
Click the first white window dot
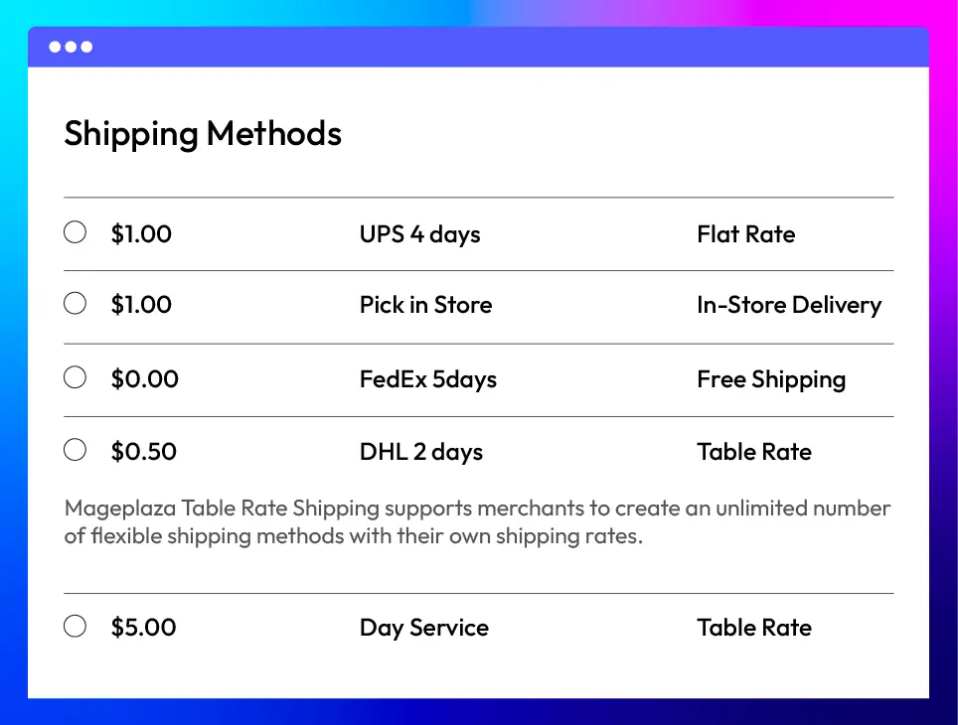(55, 47)
